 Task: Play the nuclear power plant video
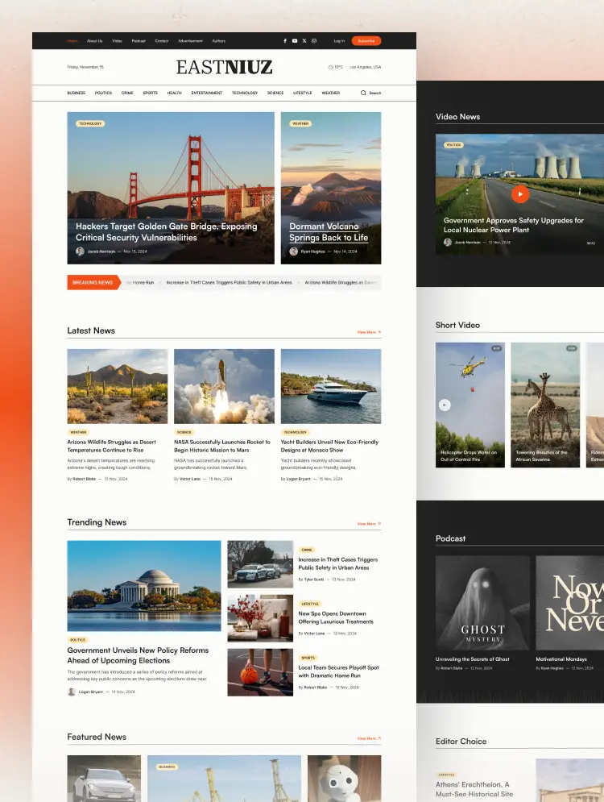click(520, 193)
